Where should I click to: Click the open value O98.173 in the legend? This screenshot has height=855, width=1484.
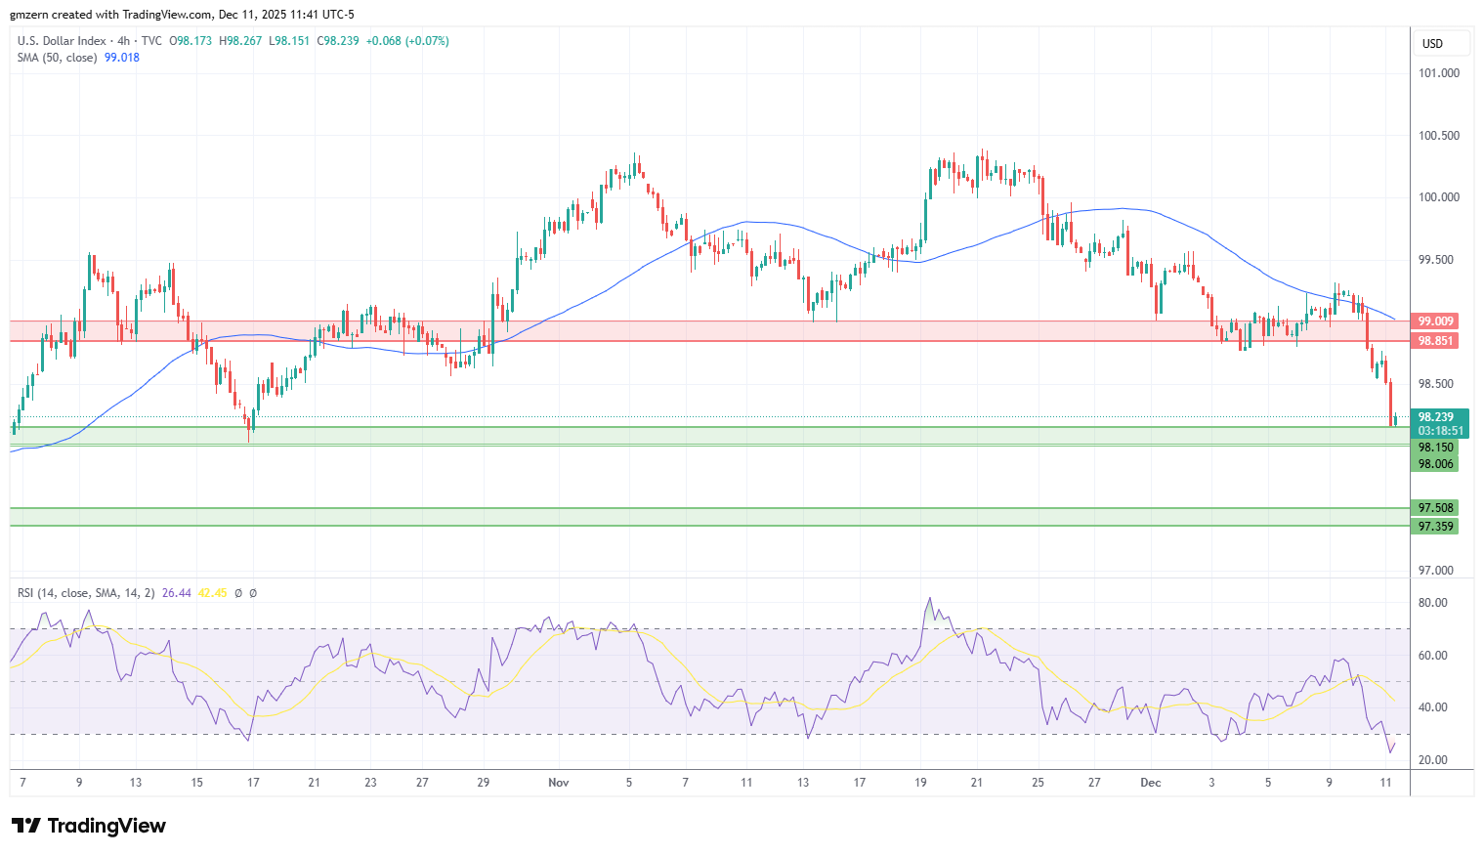coord(191,41)
